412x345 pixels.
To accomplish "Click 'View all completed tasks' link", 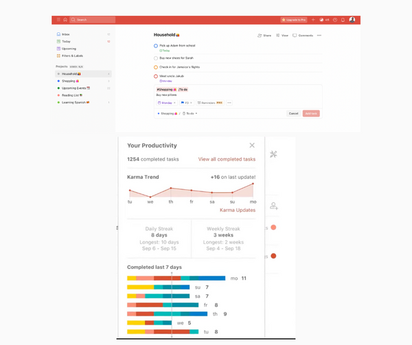I will (x=227, y=159).
